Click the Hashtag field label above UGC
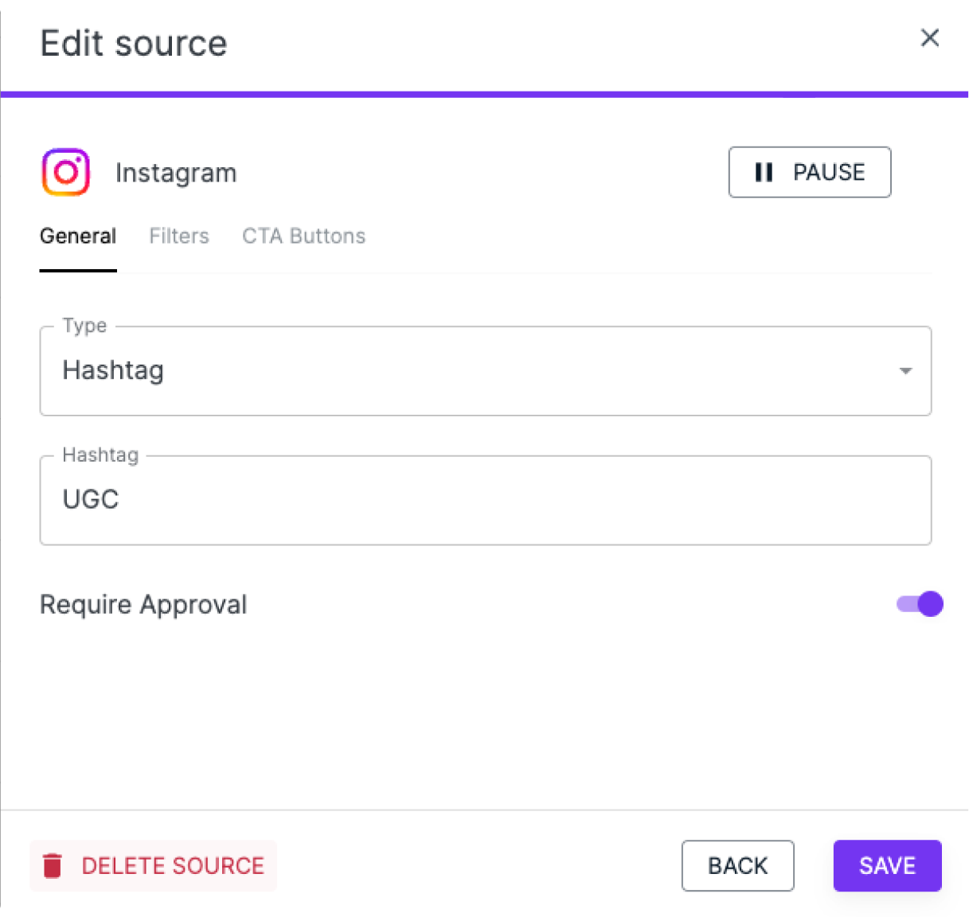 [x=100, y=455]
